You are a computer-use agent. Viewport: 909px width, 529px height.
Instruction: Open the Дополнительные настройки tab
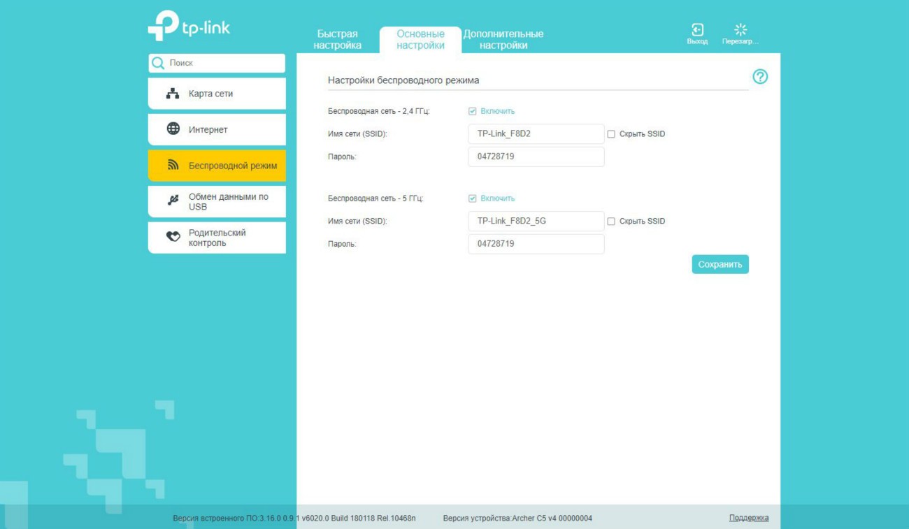coord(503,39)
